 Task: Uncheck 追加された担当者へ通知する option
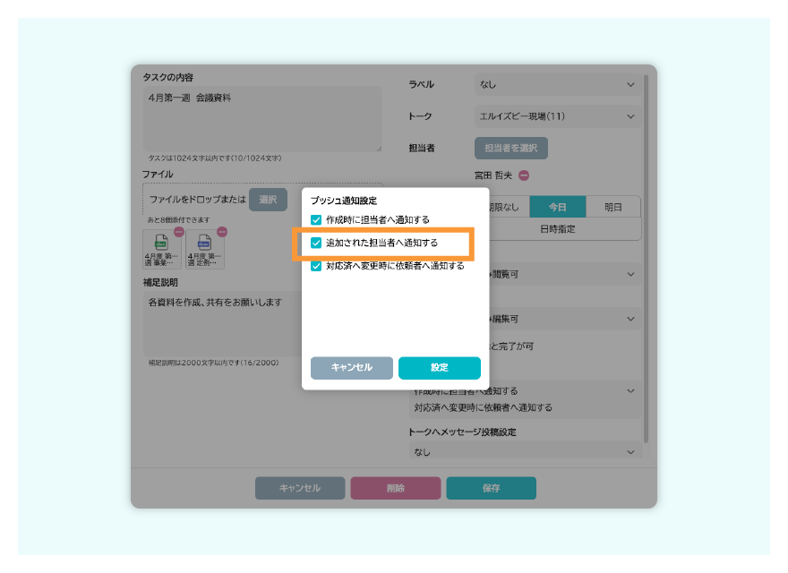coord(314,242)
